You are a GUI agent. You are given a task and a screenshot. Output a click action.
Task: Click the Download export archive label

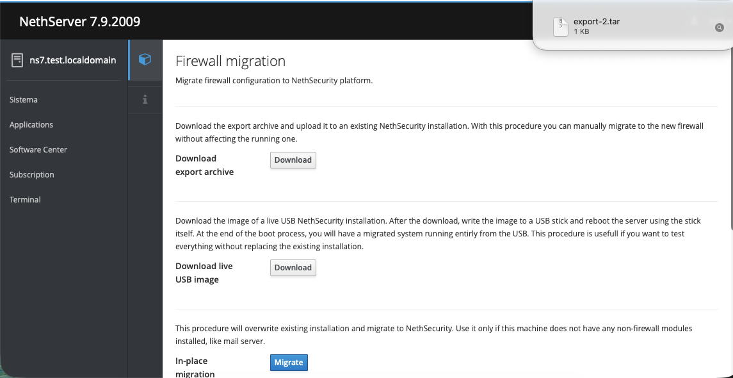204,165
